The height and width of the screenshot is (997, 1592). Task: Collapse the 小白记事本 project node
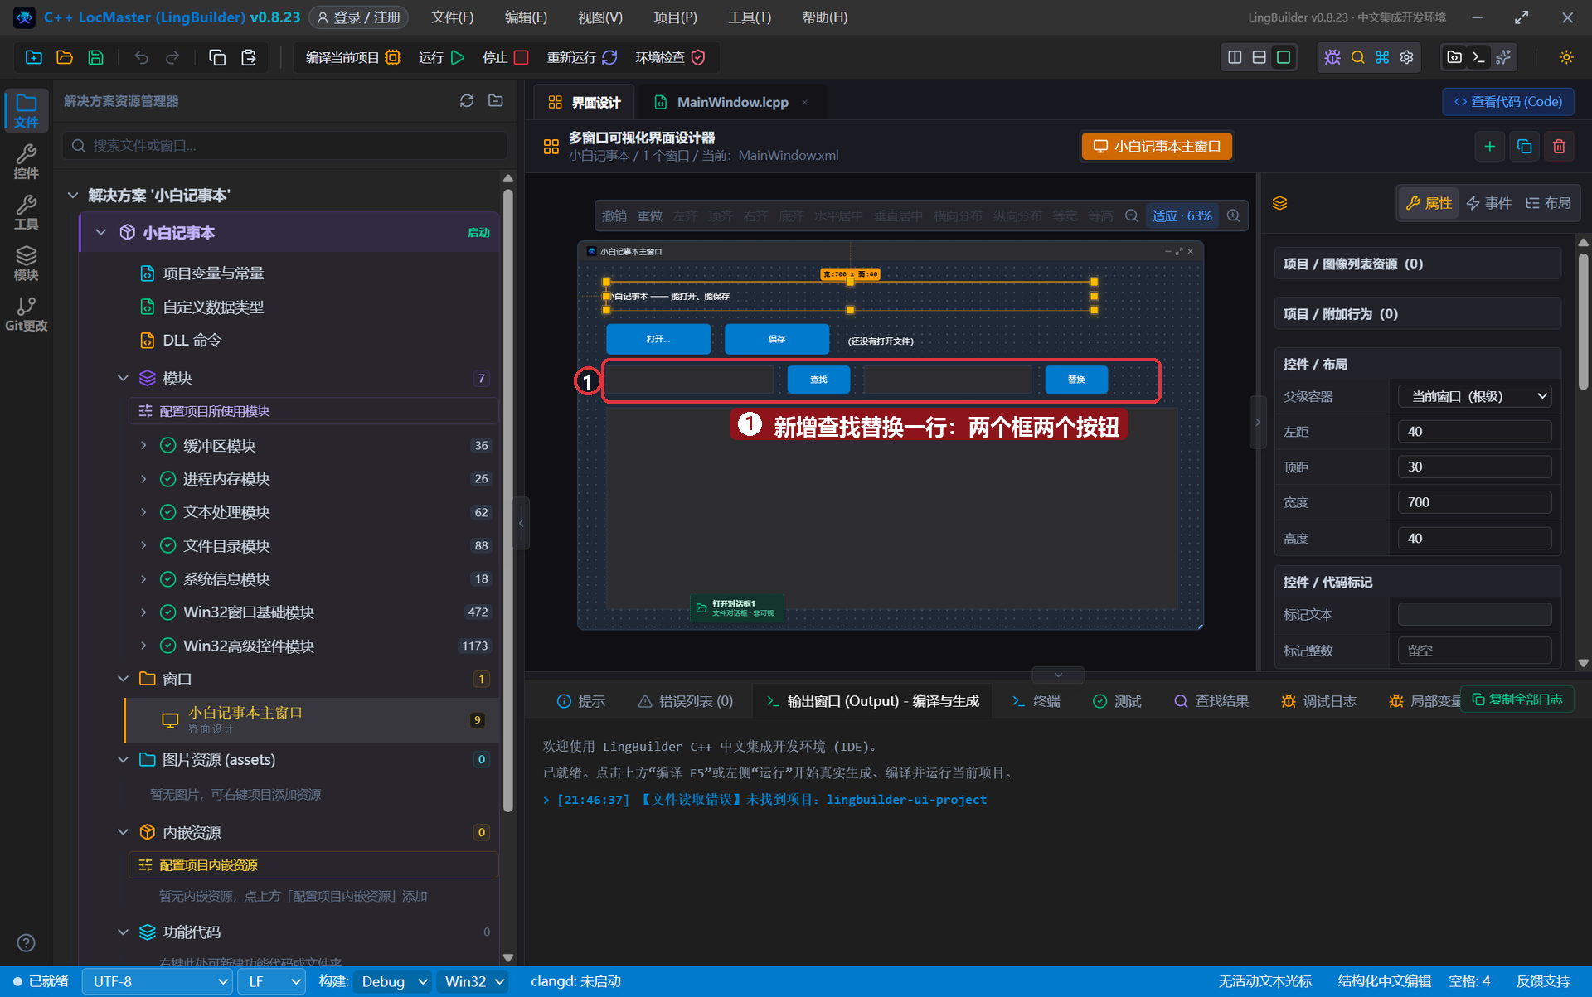[101, 232]
